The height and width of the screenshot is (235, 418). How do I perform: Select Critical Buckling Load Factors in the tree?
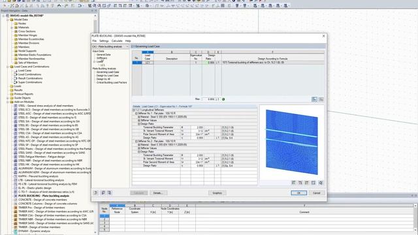pos(112,83)
